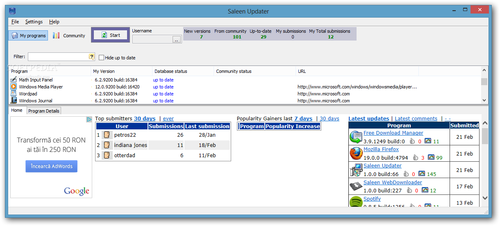Click Încearcă AdWords ad button
500x226 pixels.
point(51,166)
